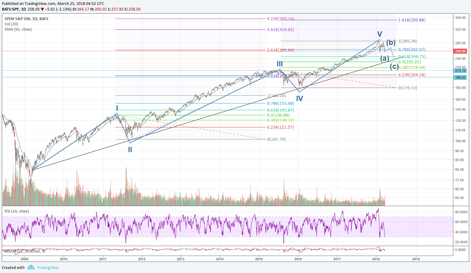
Task: Select the Elliott wave I label
Action: coord(117,108)
